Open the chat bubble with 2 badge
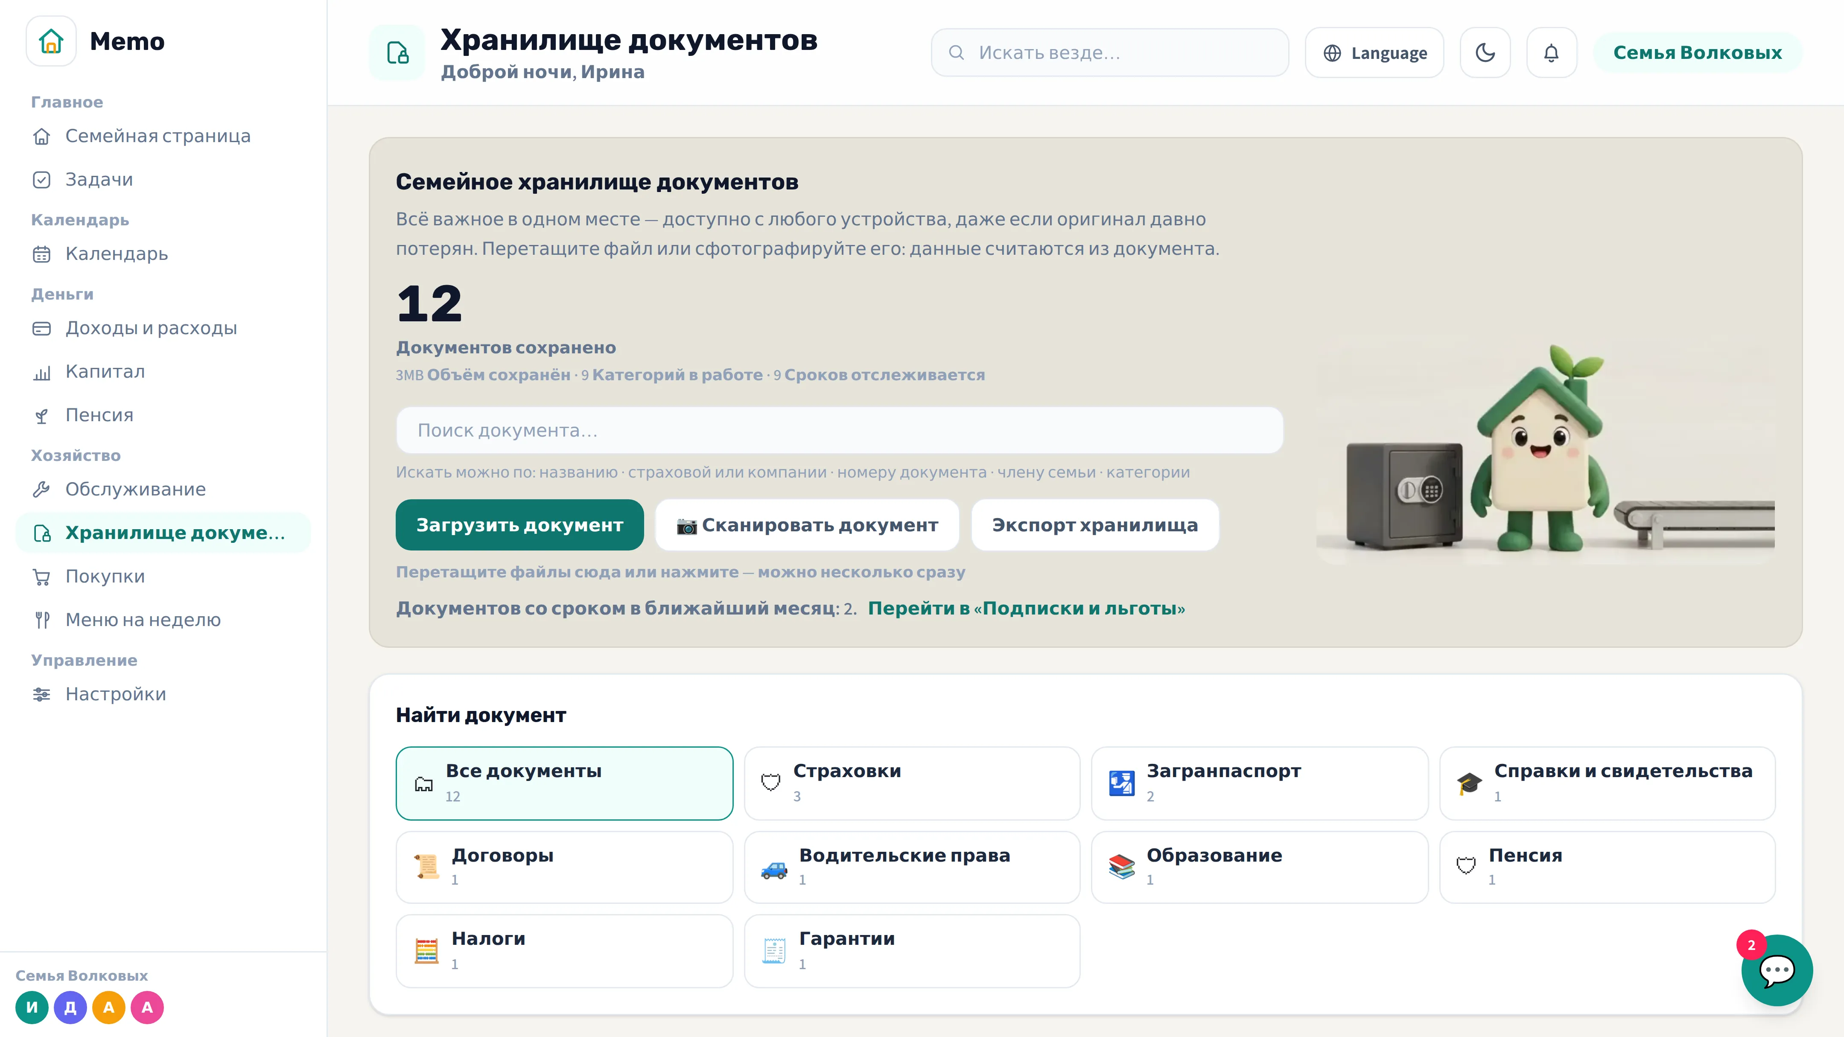The width and height of the screenshot is (1844, 1037). point(1777,970)
